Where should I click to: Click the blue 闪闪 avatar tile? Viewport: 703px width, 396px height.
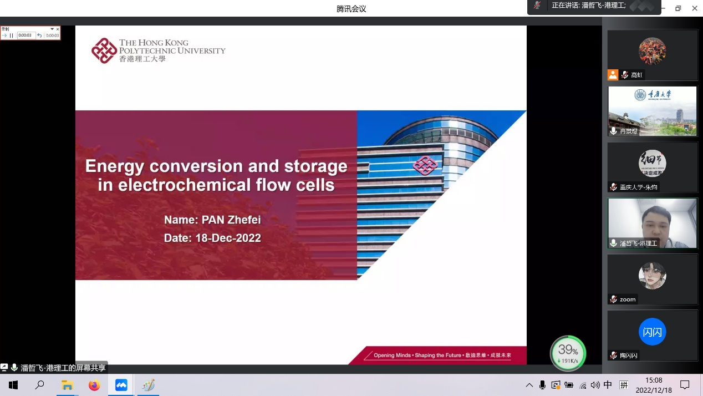click(652, 332)
